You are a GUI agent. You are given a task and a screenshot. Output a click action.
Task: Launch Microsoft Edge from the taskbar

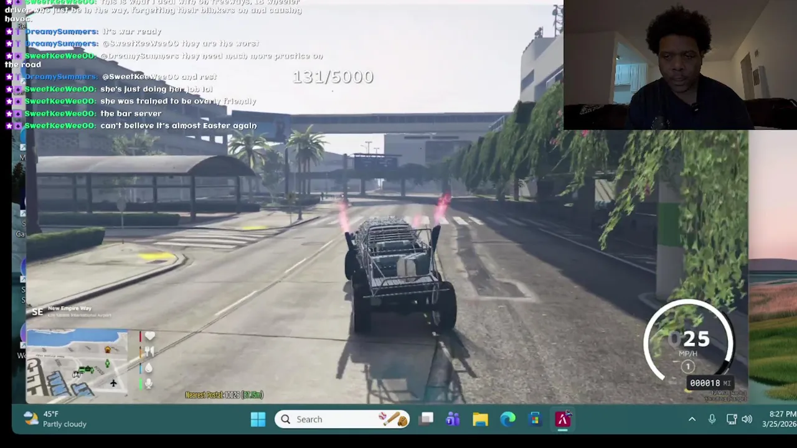508,419
